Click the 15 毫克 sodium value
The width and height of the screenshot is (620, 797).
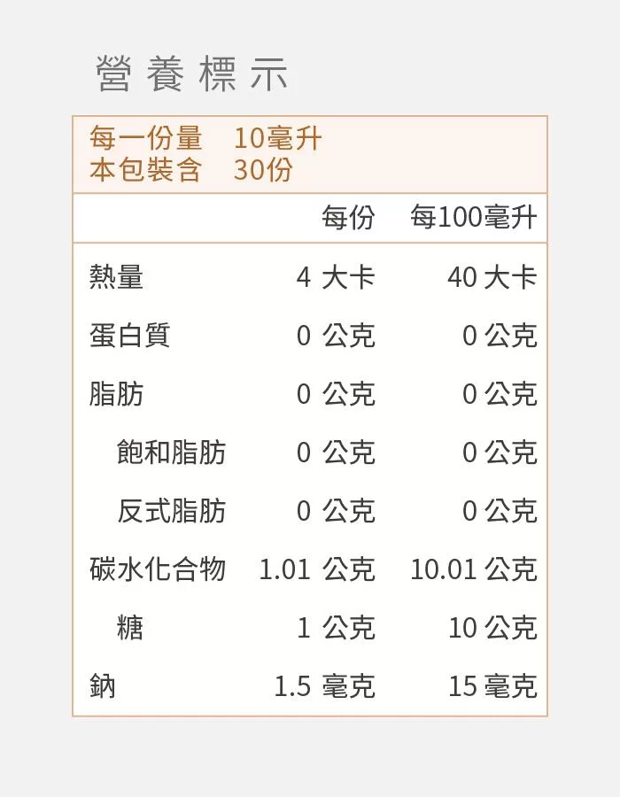(x=492, y=686)
